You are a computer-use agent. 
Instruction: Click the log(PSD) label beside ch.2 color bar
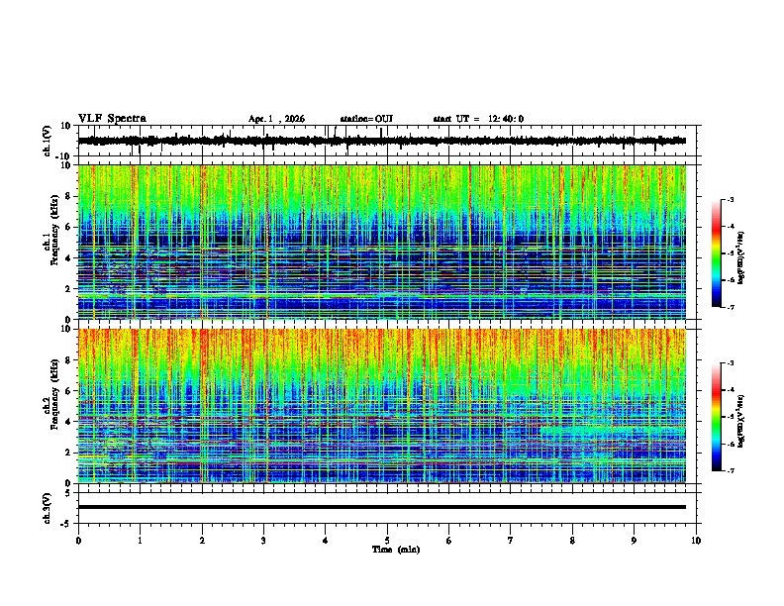tap(740, 421)
